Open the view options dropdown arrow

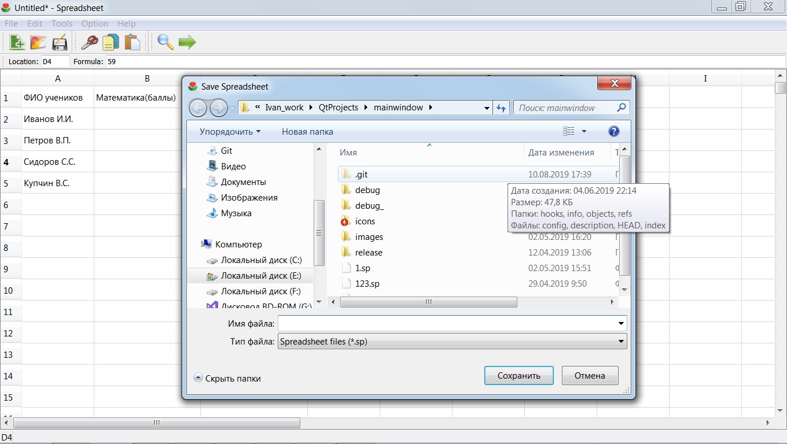click(x=584, y=131)
